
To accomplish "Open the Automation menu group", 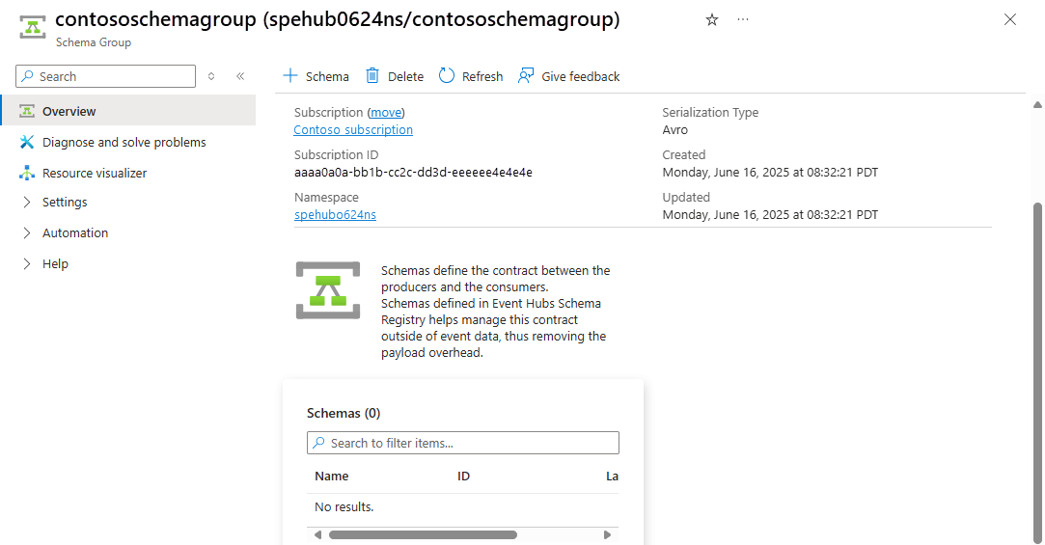I will (x=75, y=232).
